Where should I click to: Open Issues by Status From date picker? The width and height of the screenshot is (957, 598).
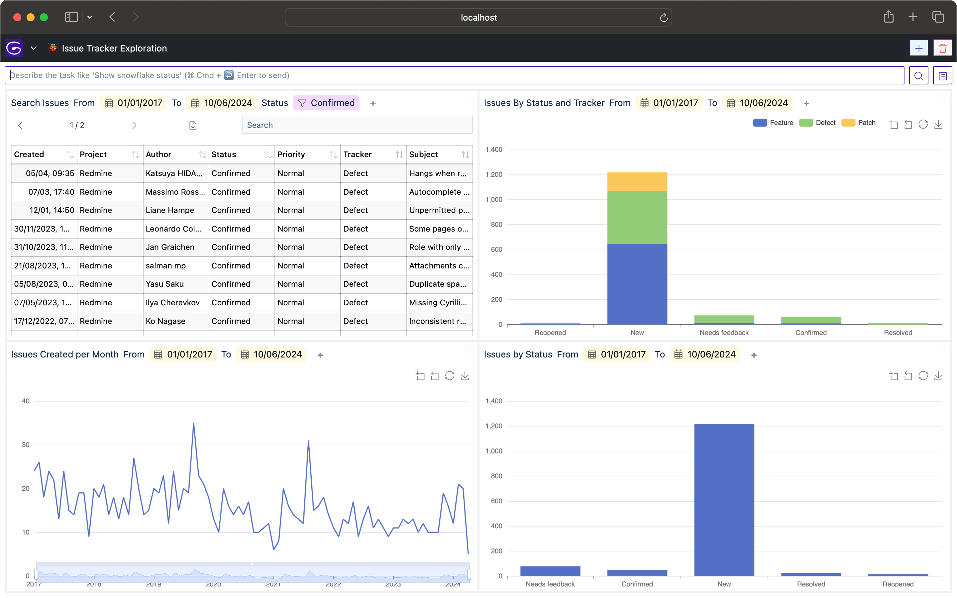pos(616,354)
